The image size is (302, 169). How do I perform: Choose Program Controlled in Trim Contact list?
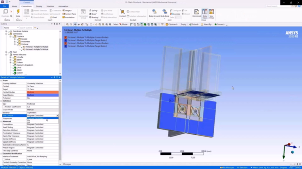click(x=42, y=118)
